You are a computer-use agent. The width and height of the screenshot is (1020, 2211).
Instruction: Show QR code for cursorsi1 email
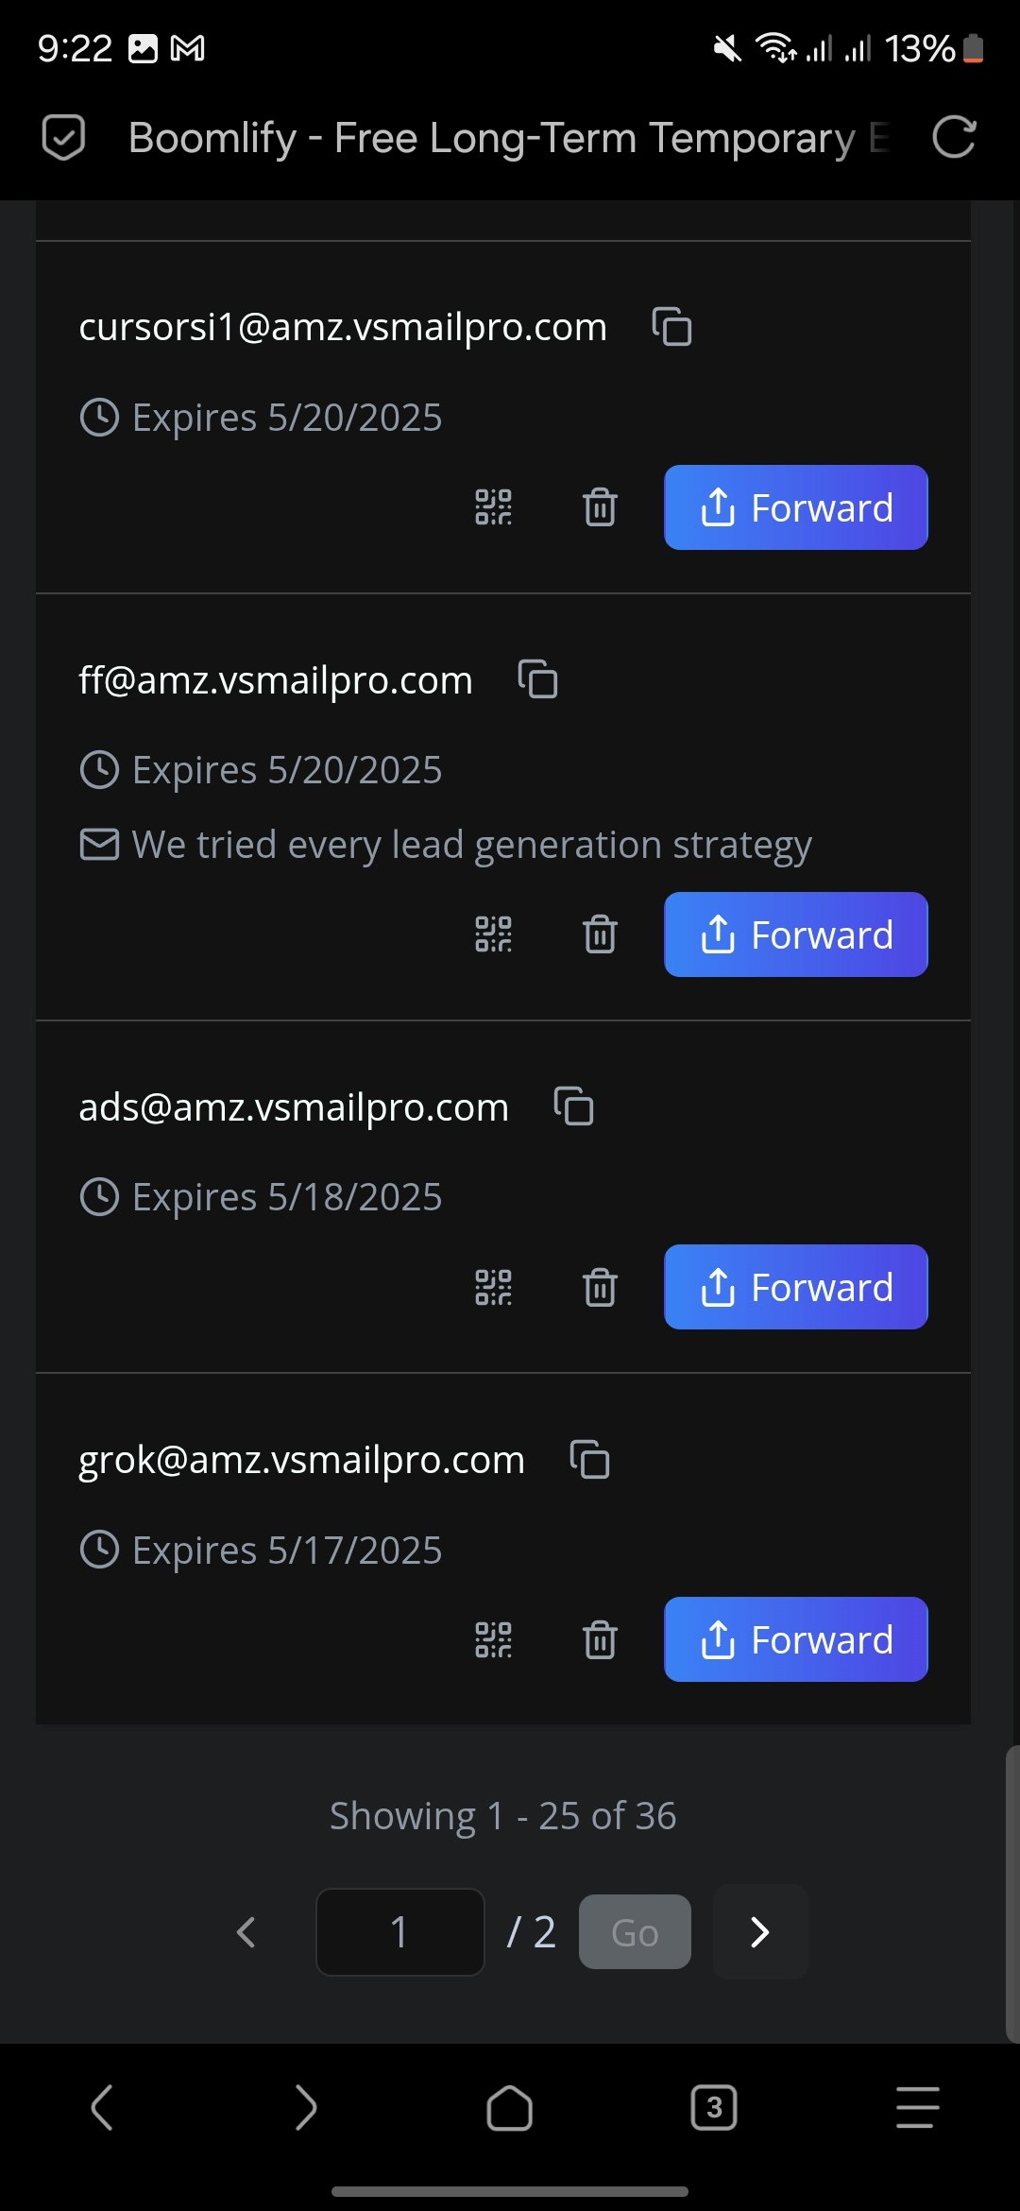point(493,507)
